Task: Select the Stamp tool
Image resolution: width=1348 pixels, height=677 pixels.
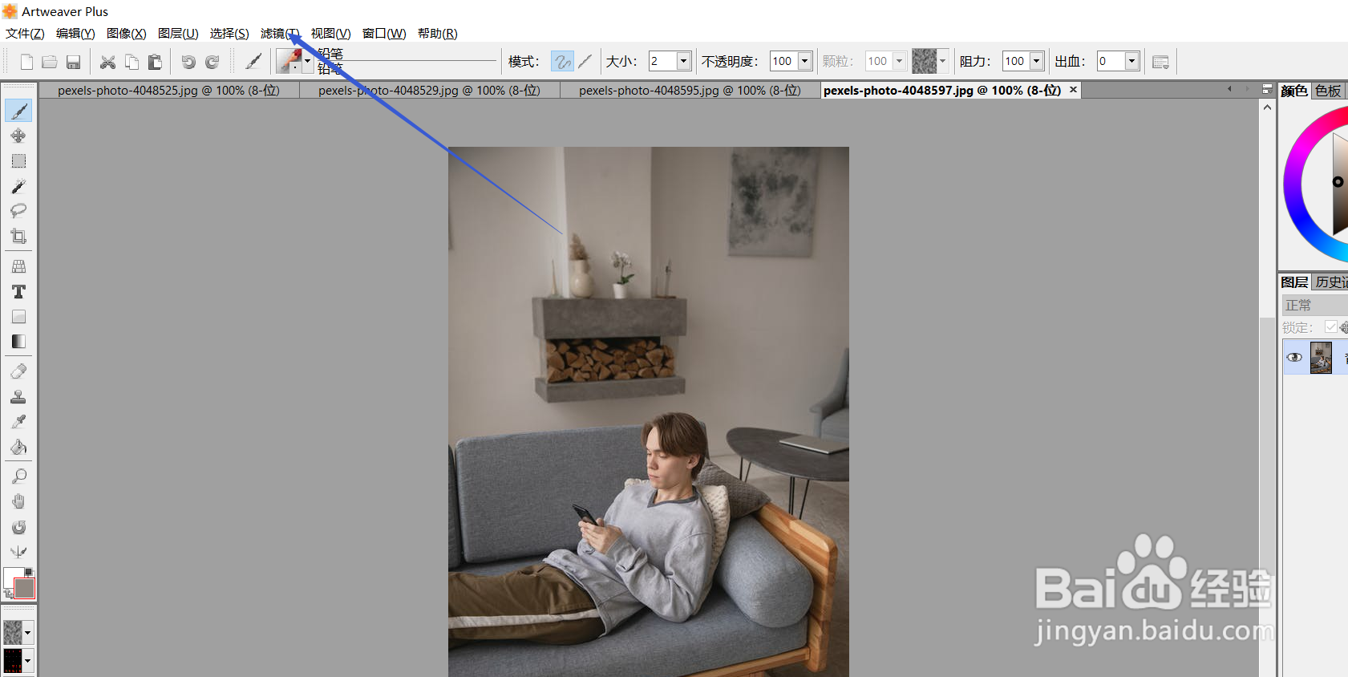Action: pos(18,397)
